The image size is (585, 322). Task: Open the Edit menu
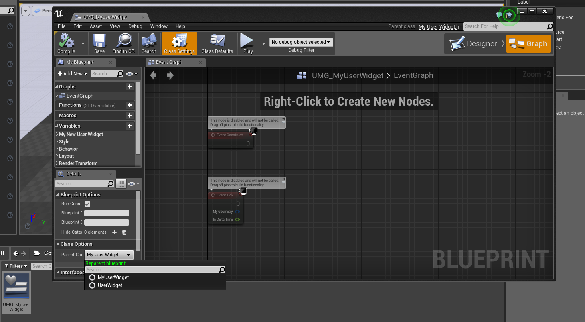coord(77,26)
